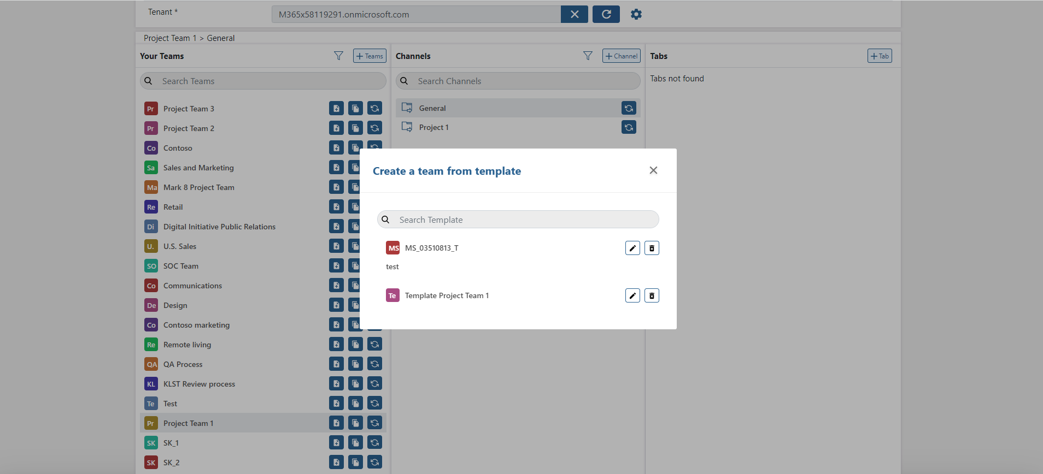
Task: Open settings gear next to Tenant
Action: tap(636, 14)
